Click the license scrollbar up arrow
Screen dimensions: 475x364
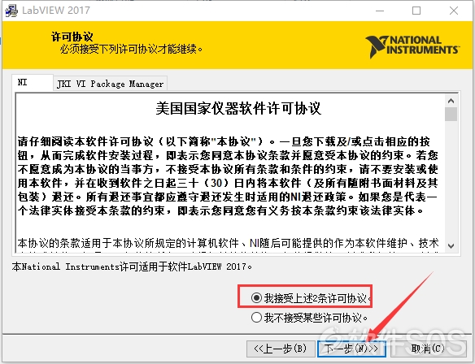pyautogui.click(x=451, y=101)
